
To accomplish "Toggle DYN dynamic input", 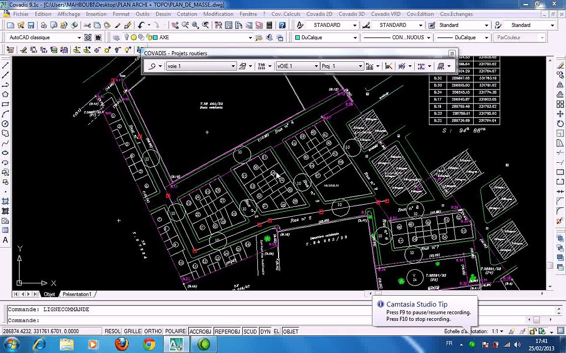I will click(x=265, y=331).
